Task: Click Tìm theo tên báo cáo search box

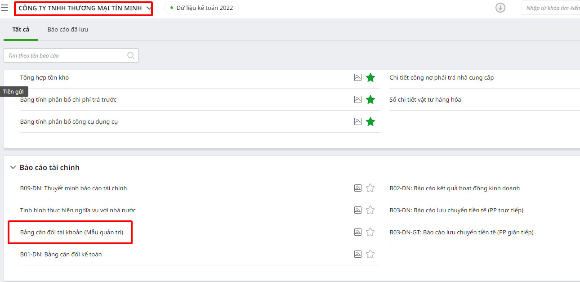Action: point(71,55)
